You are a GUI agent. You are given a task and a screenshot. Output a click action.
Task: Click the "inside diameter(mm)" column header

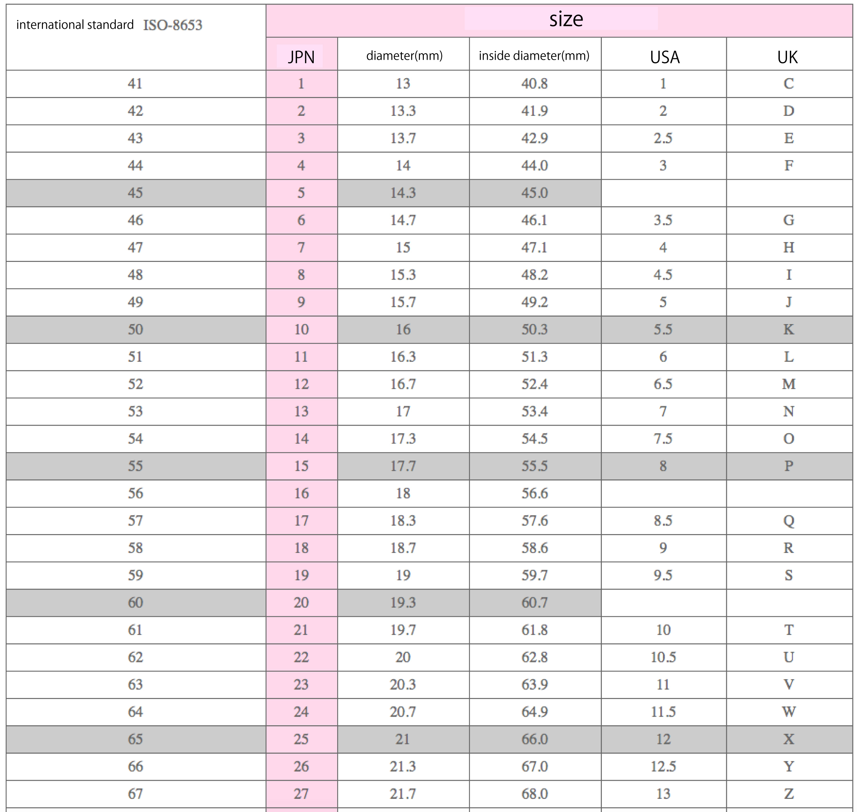(x=534, y=56)
